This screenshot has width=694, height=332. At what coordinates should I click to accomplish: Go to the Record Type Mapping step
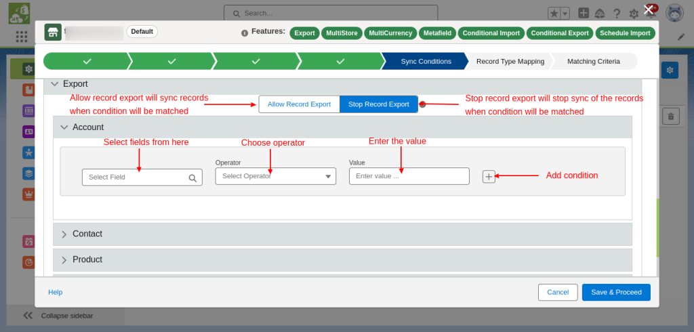(x=510, y=62)
